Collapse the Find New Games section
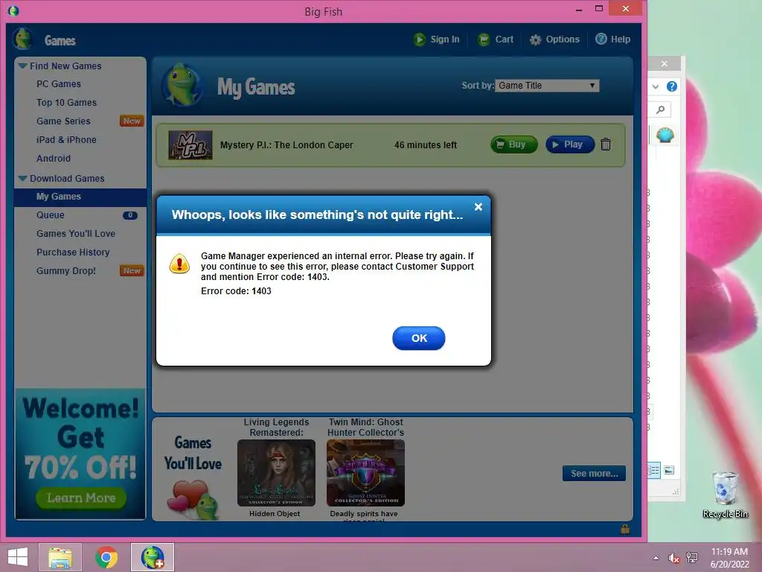This screenshot has height=572, width=762. click(x=22, y=66)
